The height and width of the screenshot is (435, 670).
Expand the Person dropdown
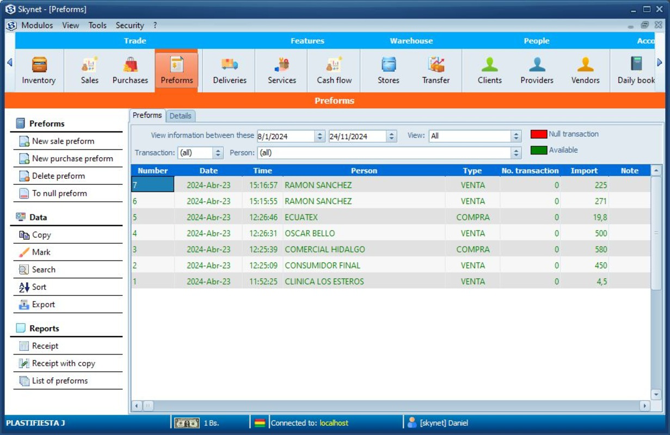(516, 153)
